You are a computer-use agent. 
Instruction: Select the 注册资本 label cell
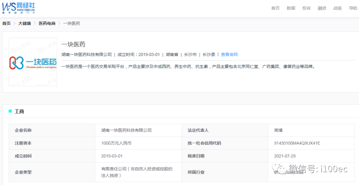52,143
